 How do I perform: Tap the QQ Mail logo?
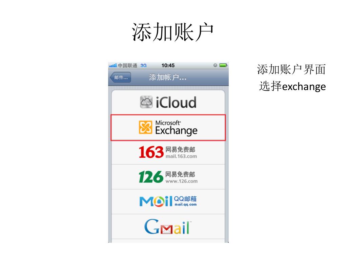pyautogui.click(x=156, y=201)
